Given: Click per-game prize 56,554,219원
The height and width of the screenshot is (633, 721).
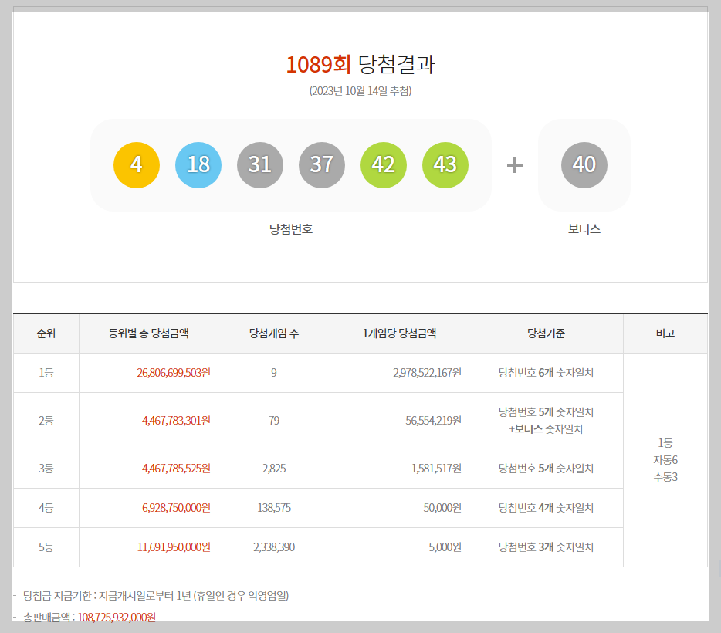Looking at the screenshot, I should 434,421.
